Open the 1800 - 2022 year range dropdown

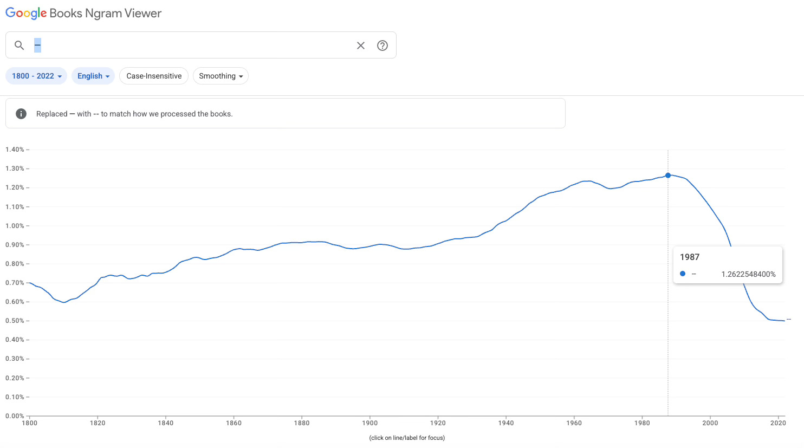36,76
